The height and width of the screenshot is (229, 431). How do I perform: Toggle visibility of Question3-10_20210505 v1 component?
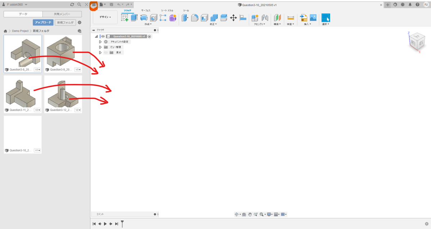coord(103,36)
